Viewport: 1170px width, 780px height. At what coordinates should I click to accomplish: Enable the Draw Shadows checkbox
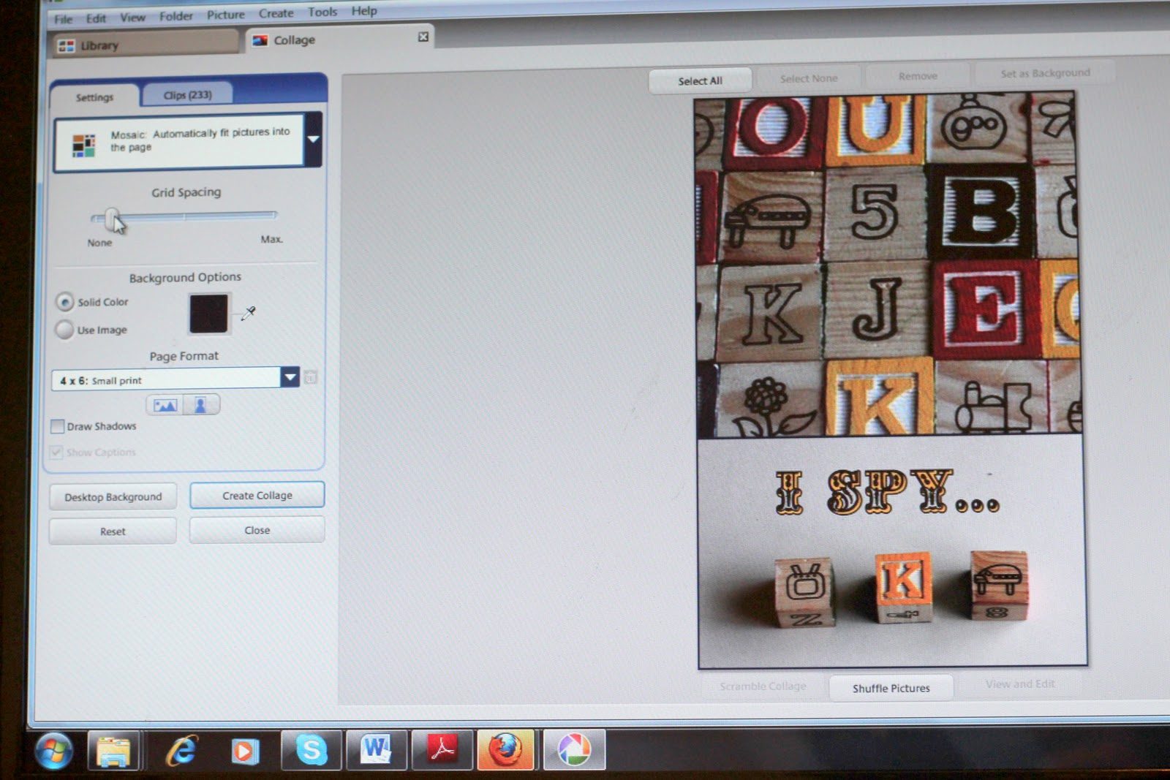pos(57,426)
